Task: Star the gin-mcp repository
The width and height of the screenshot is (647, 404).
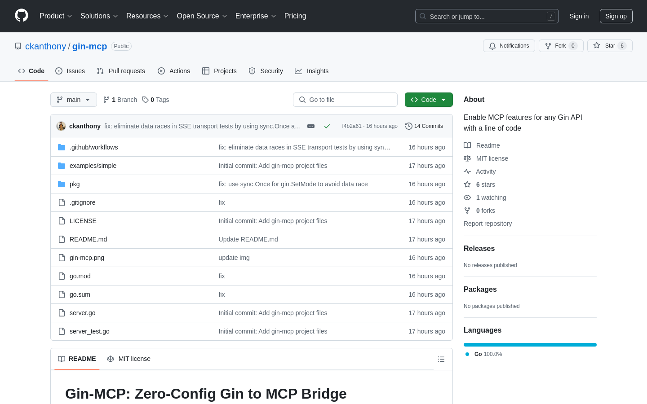Action: tap(610, 46)
